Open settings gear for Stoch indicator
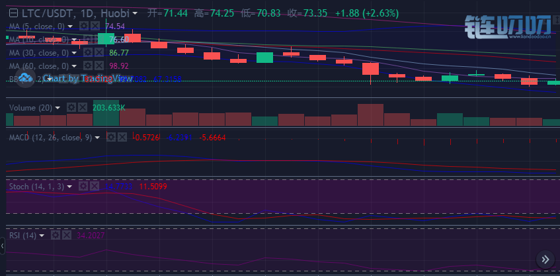The image size is (560, 276). [x=83, y=186]
